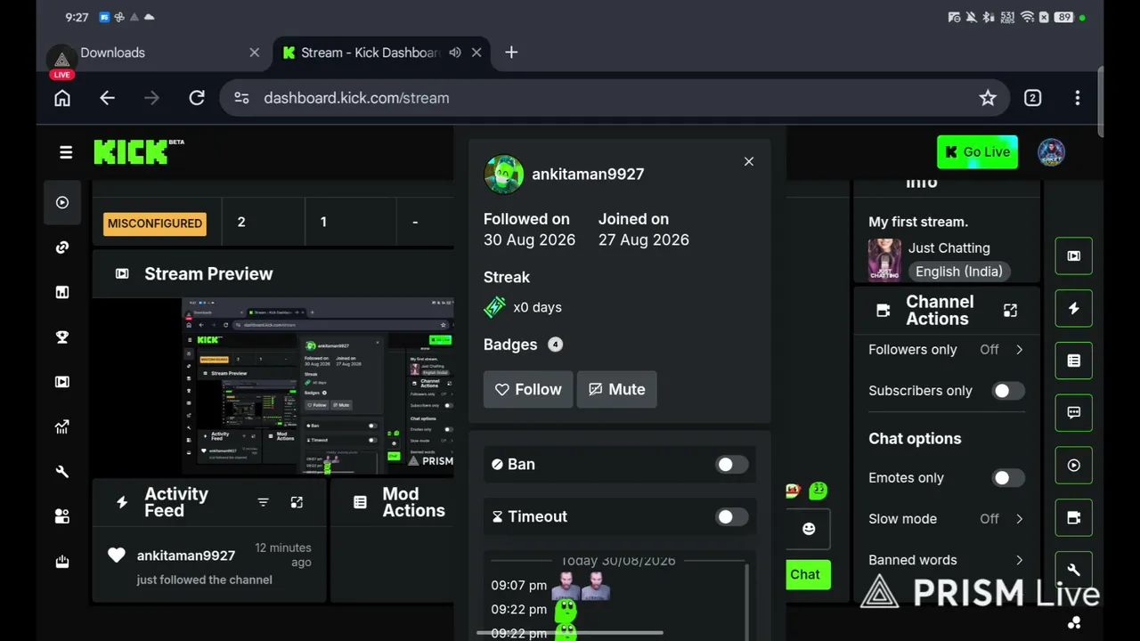This screenshot has width=1140, height=641.
Task: Click the Badges count indicator
Action: pos(555,345)
